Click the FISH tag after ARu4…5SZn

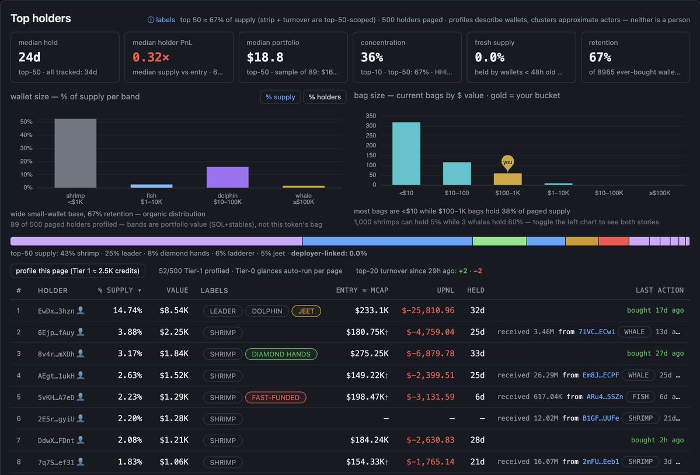point(640,396)
